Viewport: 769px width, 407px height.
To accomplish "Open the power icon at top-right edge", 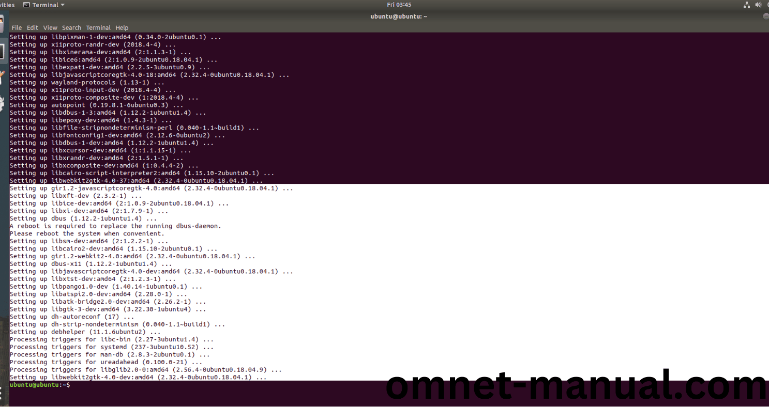I will tap(767, 5).
